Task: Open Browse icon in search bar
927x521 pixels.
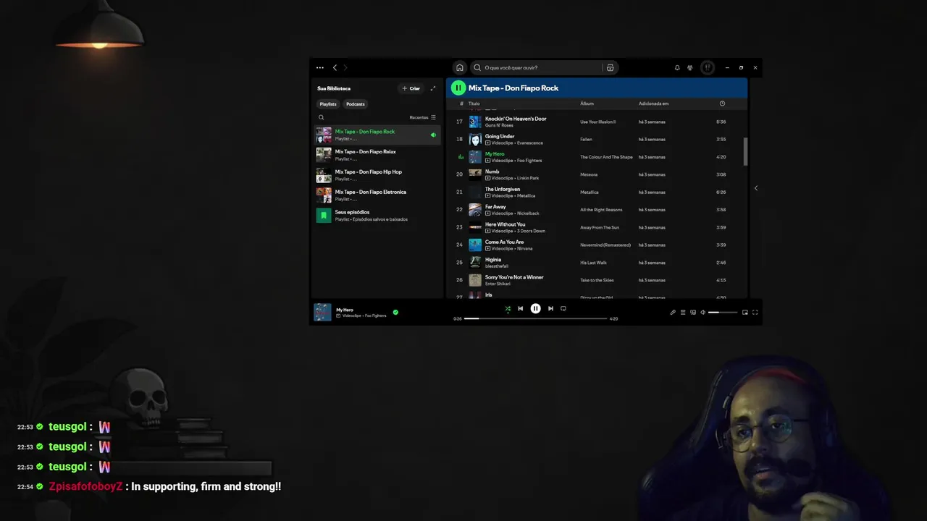Action: tap(611, 67)
